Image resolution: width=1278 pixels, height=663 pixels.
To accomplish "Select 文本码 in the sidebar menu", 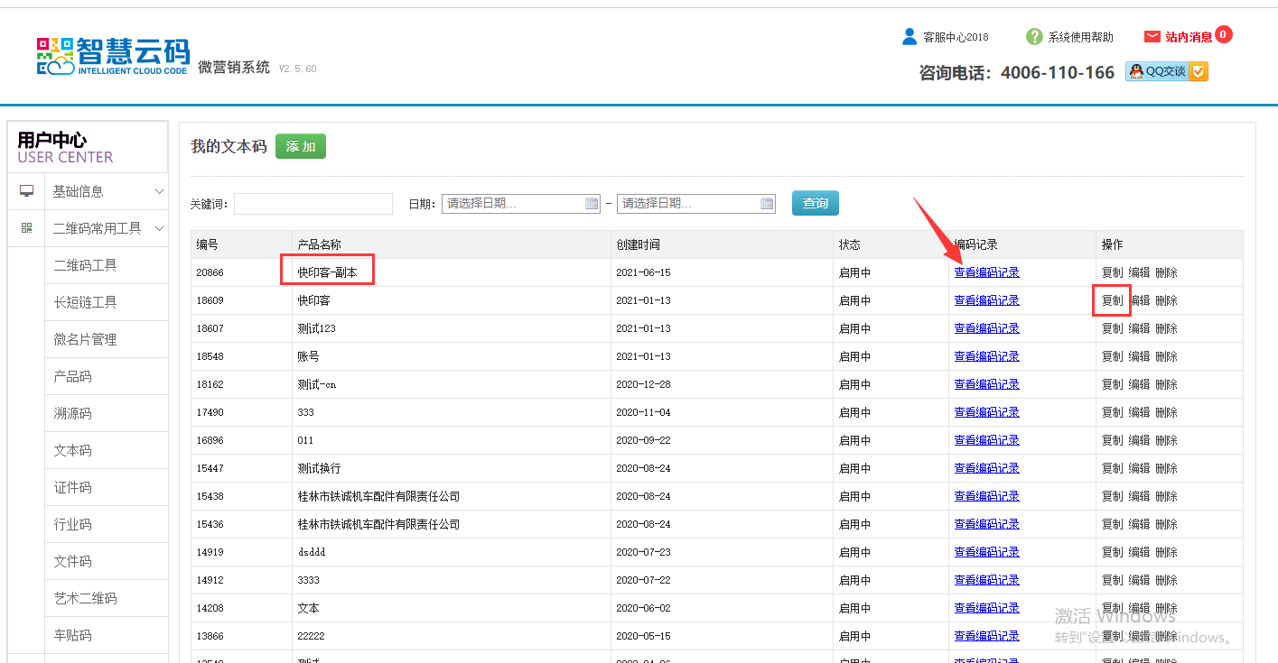I will 72,450.
